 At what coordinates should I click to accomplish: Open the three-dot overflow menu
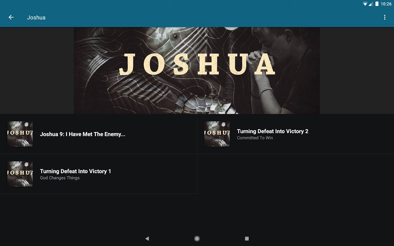click(x=384, y=18)
